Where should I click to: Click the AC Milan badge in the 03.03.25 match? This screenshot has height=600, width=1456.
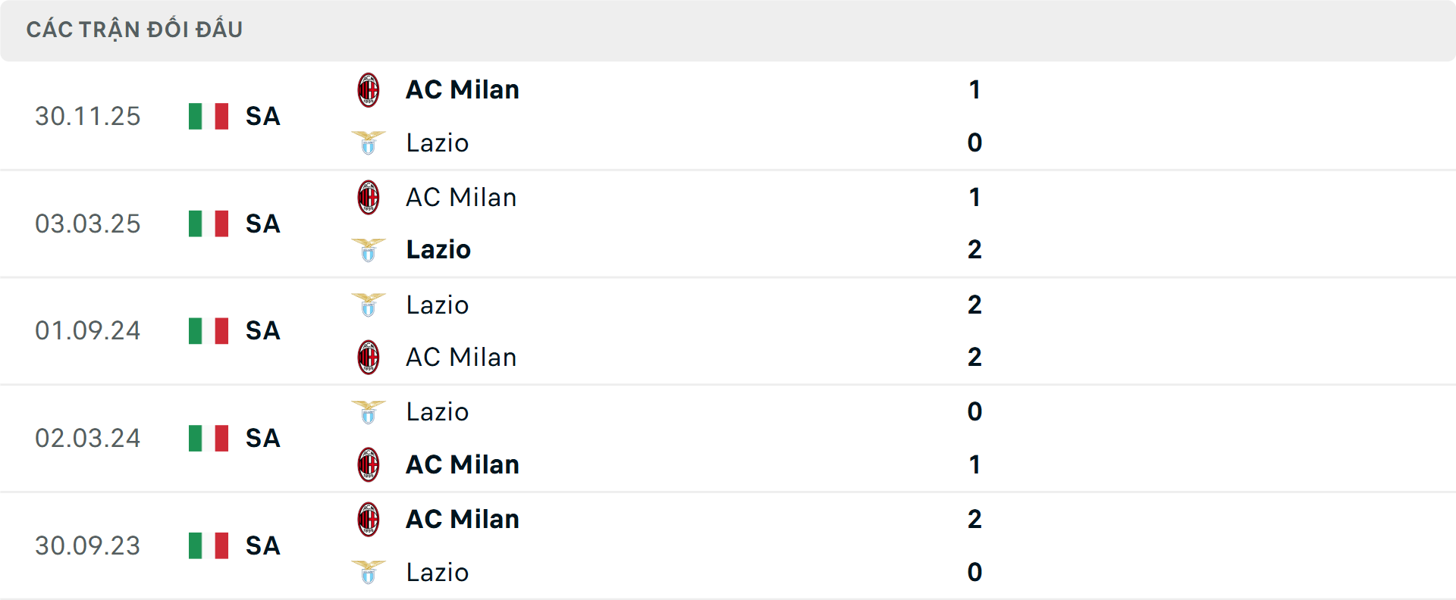click(369, 196)
